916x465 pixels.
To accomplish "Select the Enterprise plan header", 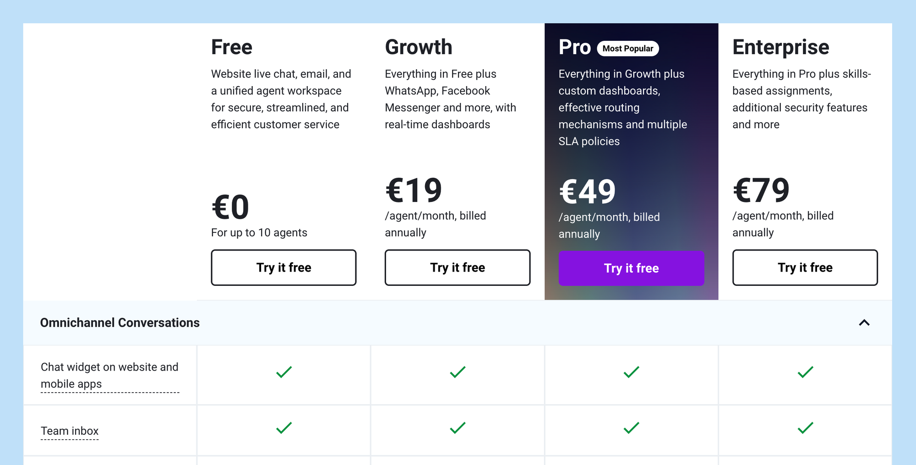I will click(x=780, y=47).
